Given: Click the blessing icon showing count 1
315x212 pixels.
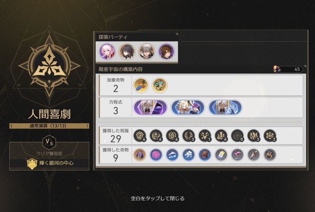Looking at the screenshot, I should pyautogui.click(x=205, y=136).
